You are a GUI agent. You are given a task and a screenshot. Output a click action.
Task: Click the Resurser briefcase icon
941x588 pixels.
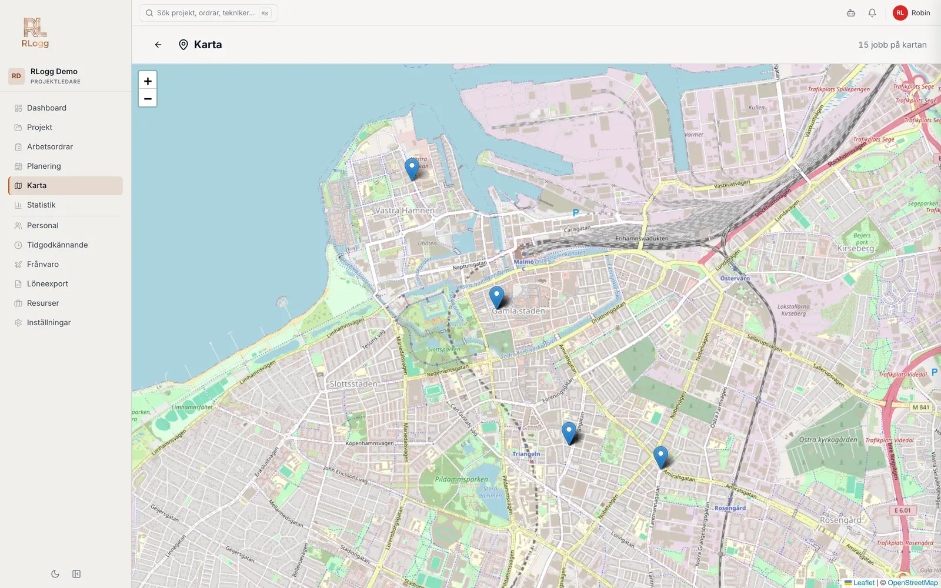(x=18, y=303)
